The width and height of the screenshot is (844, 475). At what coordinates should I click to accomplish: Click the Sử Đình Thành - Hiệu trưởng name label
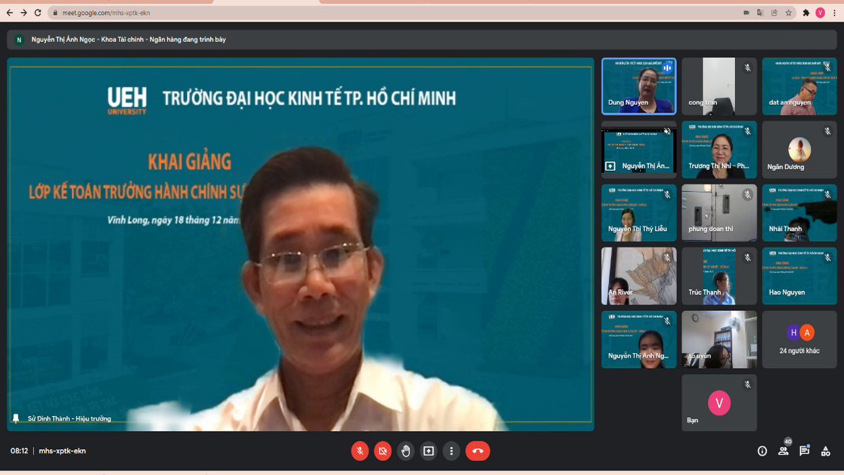pos(69,419)
